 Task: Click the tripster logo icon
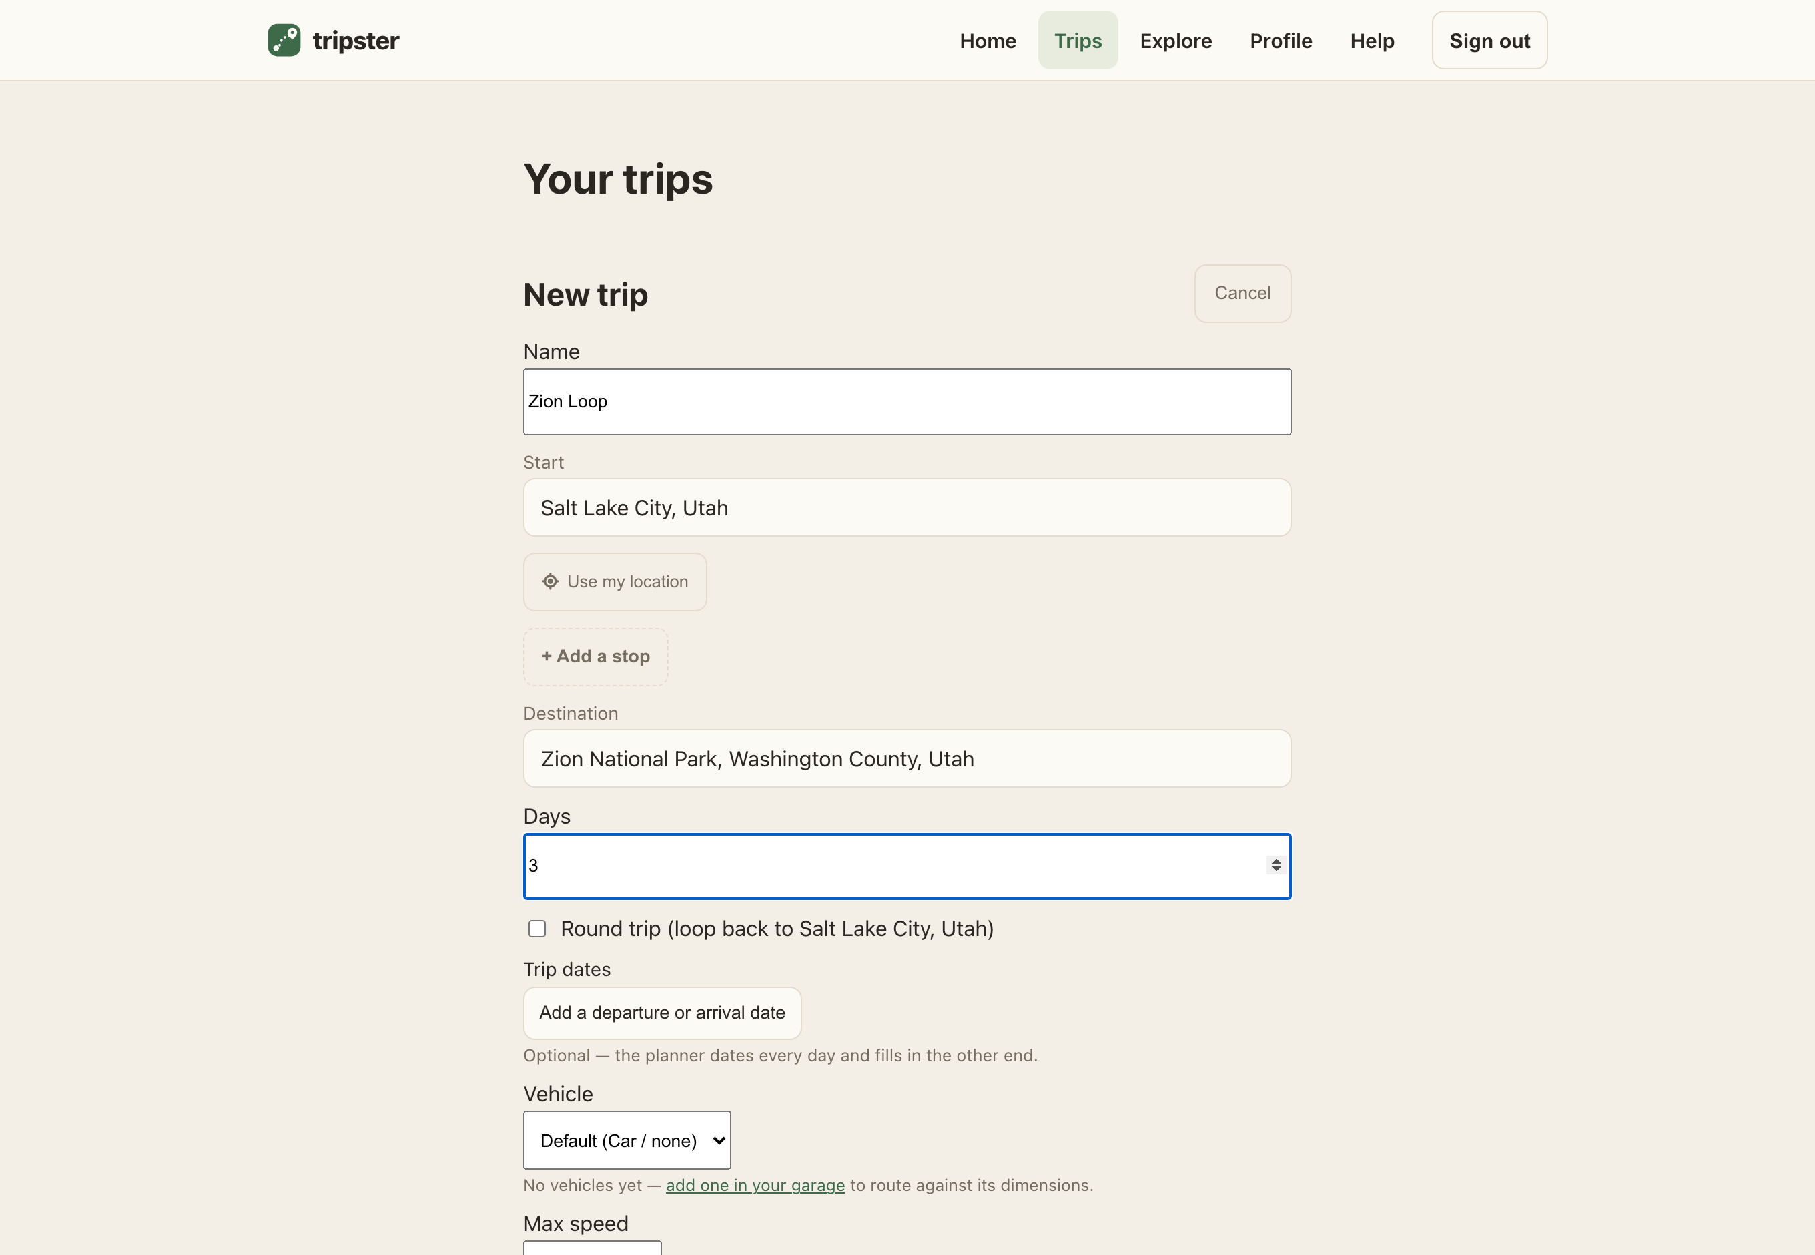tap(284, 40)
